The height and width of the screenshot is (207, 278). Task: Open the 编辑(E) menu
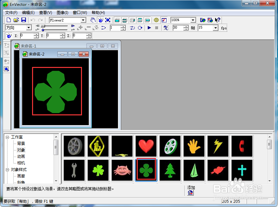point(28,13)
